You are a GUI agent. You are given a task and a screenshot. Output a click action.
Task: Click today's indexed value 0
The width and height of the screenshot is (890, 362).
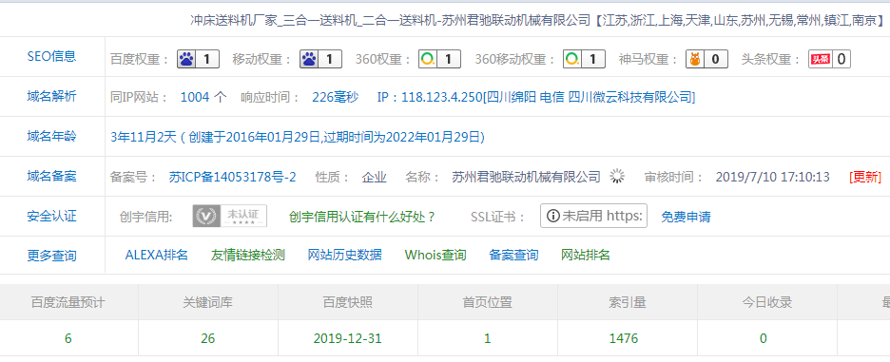click(764, 339)
